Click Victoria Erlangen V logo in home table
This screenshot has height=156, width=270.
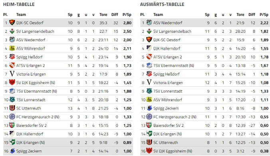[12, 74]
